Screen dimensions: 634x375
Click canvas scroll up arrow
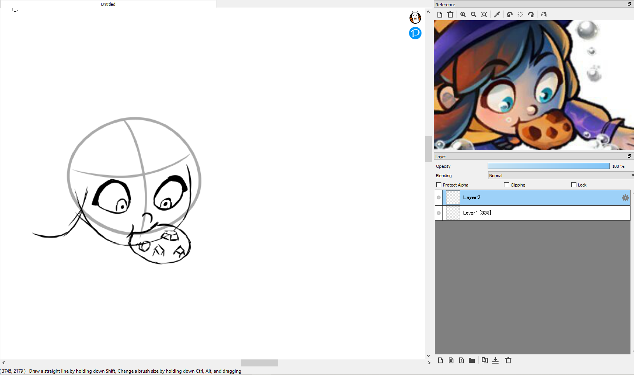pyautogui.click(x=429, y=12)
